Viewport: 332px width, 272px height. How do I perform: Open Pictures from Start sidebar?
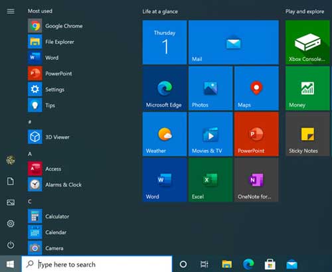(11, 202)
